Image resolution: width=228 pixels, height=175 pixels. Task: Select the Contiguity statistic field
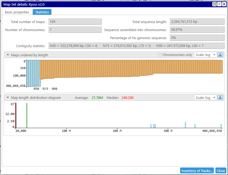136,46
